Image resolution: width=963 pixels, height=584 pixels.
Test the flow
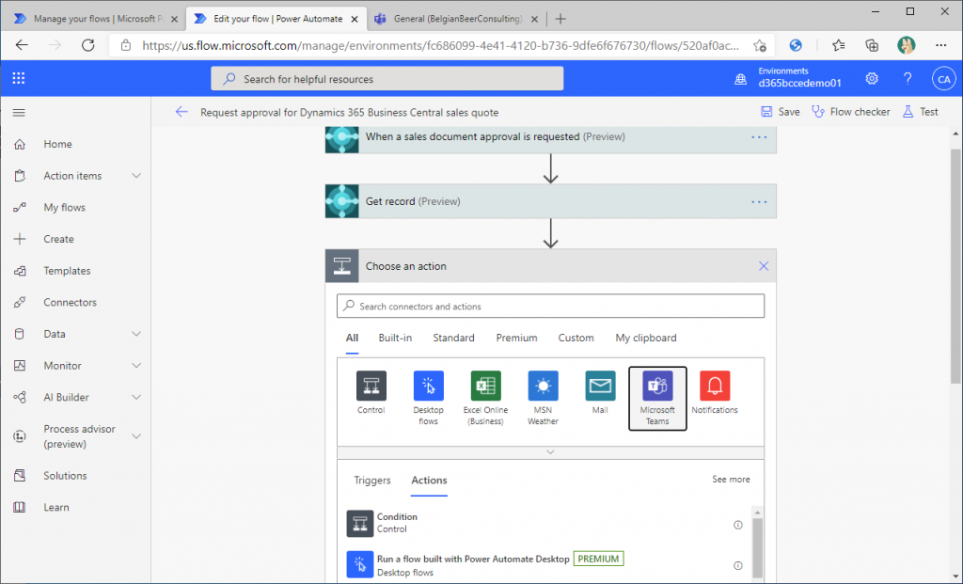pyautogui.click(x=920, y=112)
